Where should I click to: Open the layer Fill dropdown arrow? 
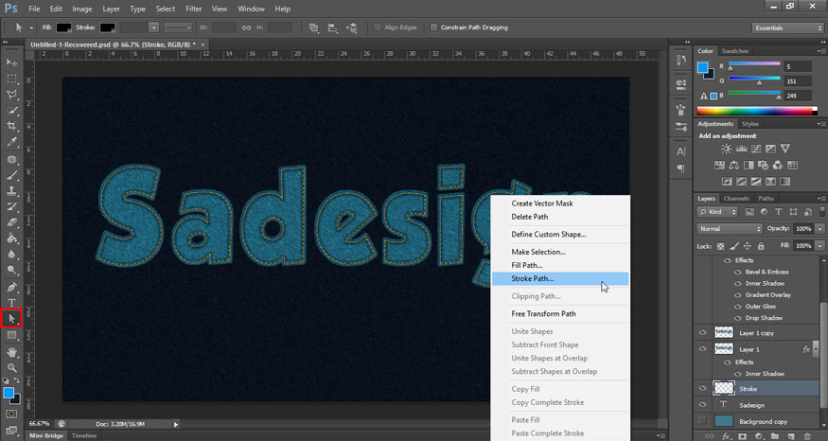[820, 246]
